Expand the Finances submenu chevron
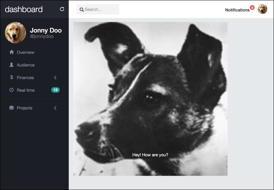Screen dimensions: 274x190 click(x=55, y=78)
